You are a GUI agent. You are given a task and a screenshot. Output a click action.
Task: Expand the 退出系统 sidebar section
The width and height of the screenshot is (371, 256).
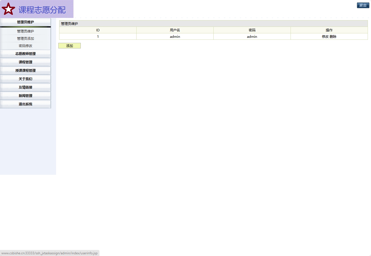(x=26, y=104)
